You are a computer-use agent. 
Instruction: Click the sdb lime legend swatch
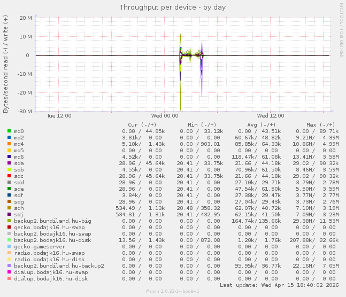(x=9, y=169)
